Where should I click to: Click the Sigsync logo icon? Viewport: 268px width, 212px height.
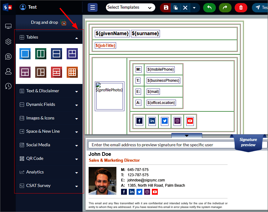pyautogui.click(x=7, y=7)
